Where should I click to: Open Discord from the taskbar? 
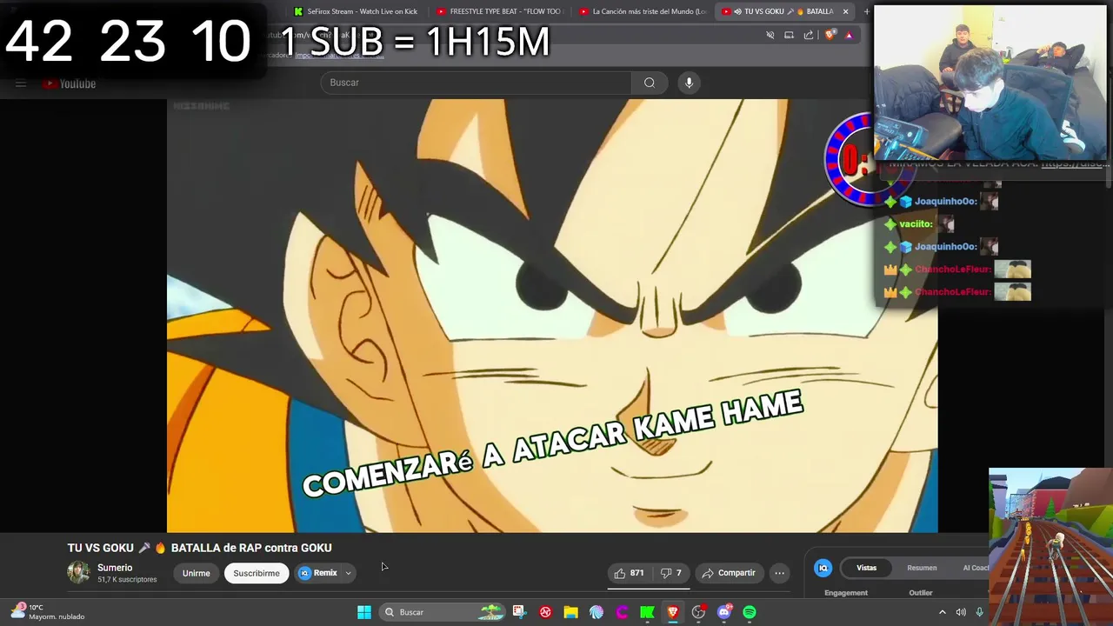[x=724, y=612]
